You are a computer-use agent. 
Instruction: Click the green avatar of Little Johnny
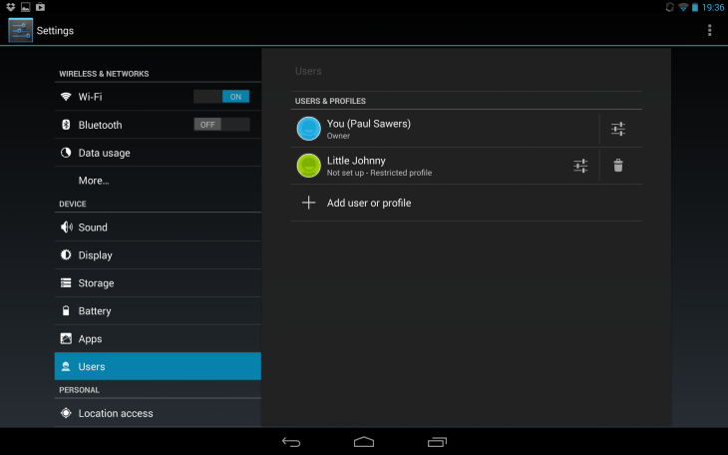309,166
